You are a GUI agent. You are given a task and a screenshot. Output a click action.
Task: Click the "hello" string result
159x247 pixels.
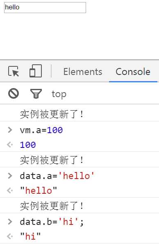(x=39, y=190)
